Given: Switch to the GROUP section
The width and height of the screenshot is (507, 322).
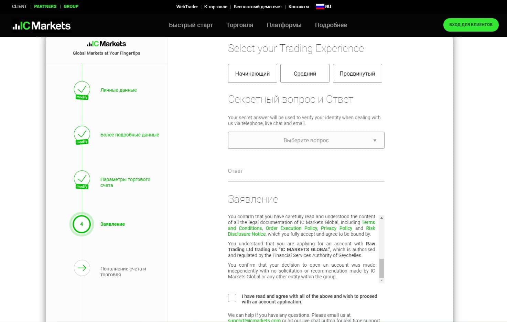Looking at the screenshot, I should pos(71,7).
